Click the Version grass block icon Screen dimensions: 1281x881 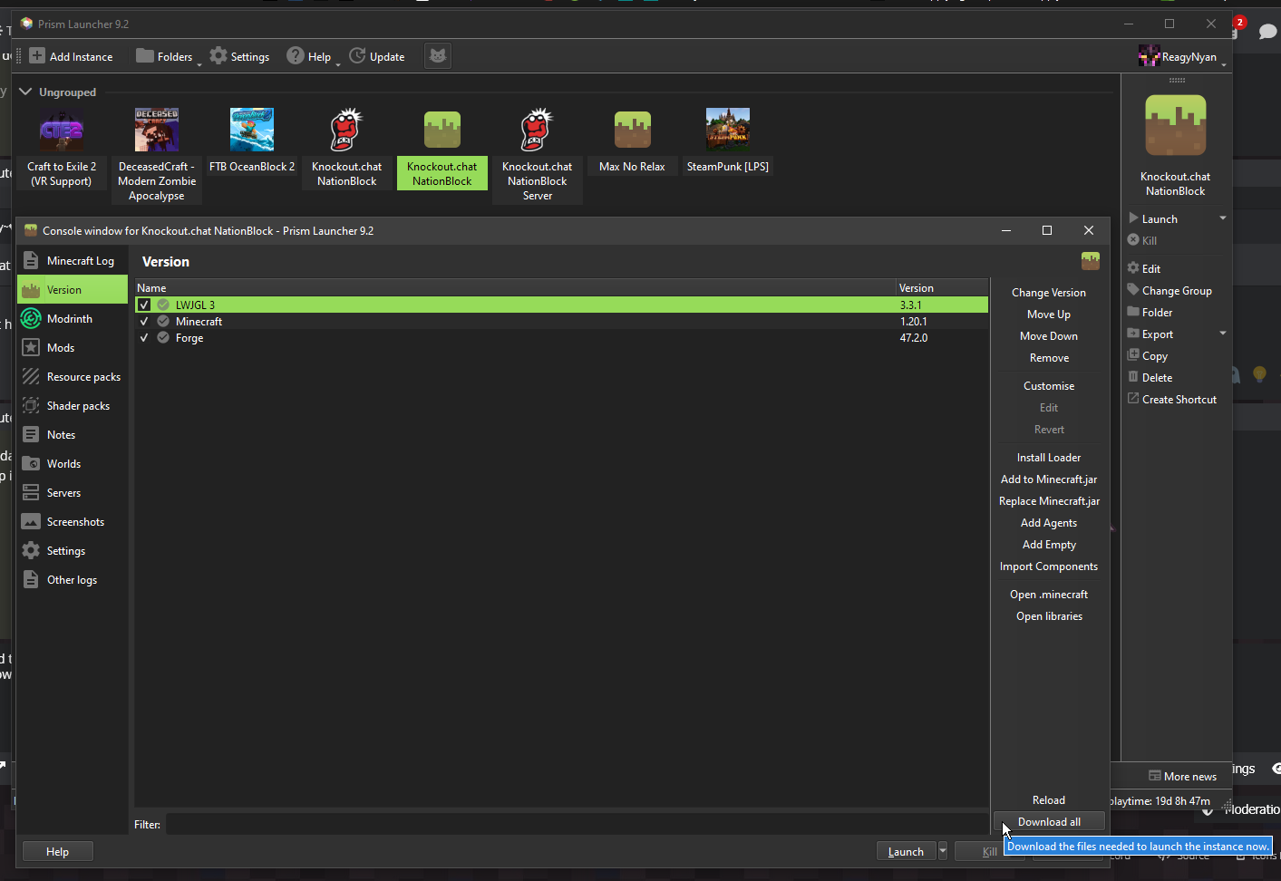[31, 290]
